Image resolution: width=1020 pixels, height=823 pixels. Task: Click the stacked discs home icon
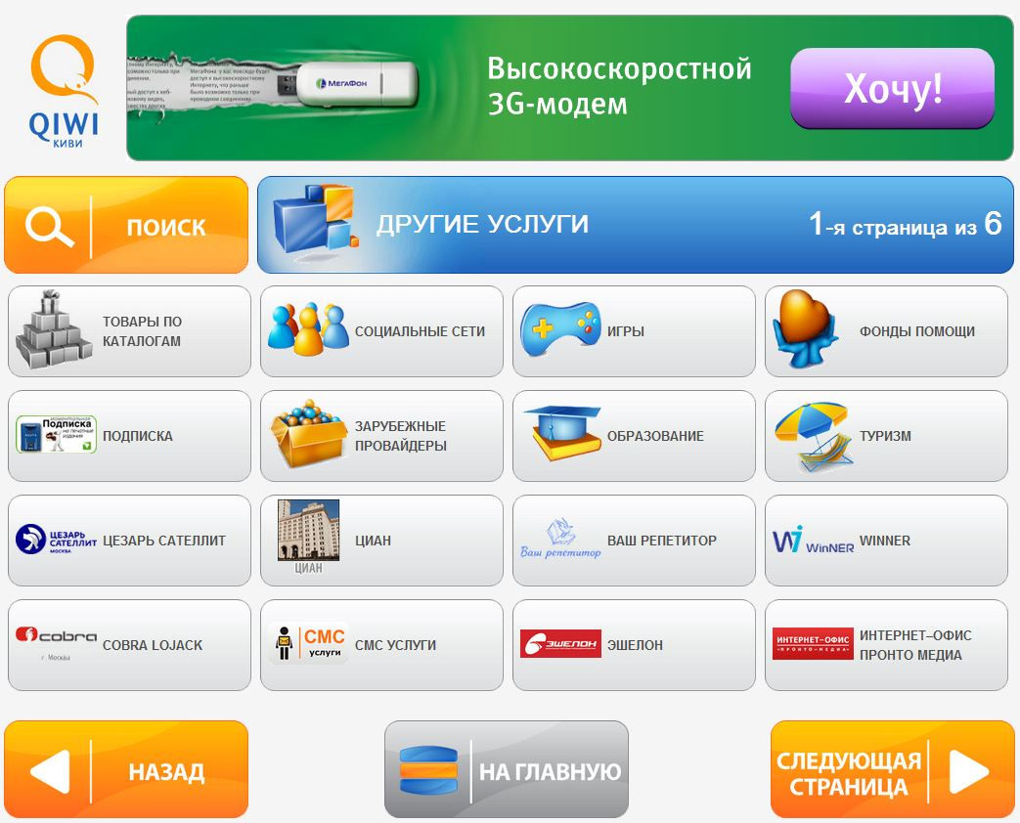pos(428,769)
